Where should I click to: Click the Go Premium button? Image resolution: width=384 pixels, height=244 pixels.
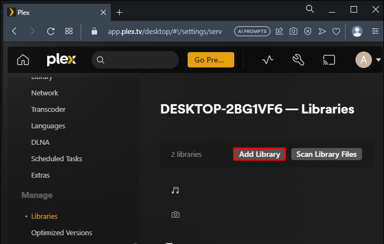(211, 60)
